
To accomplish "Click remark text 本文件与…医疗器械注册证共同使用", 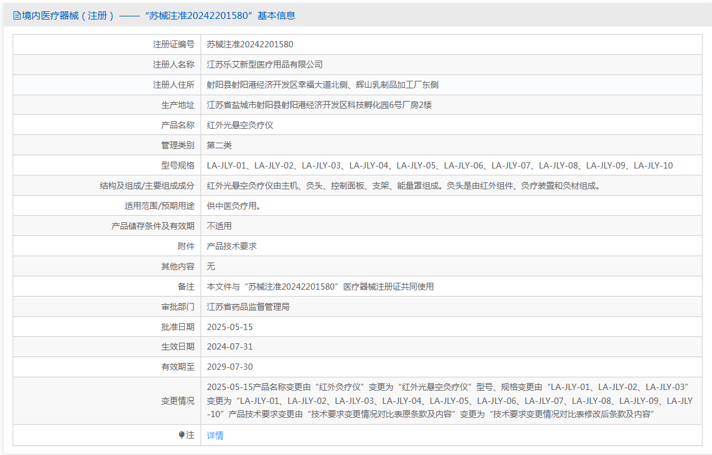I will coord(320,287).
